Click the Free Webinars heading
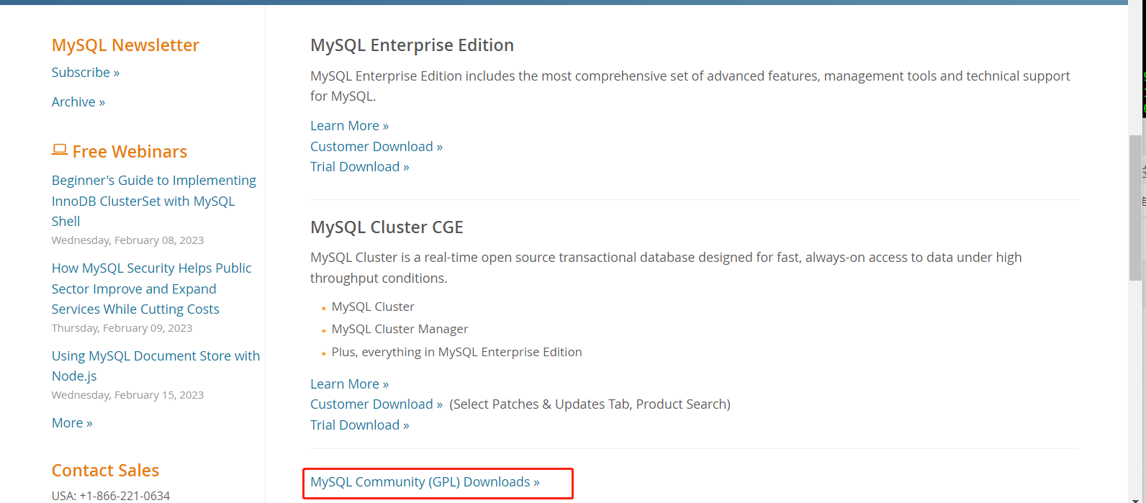The image size is (1146, 503). [x=130, y=151]
